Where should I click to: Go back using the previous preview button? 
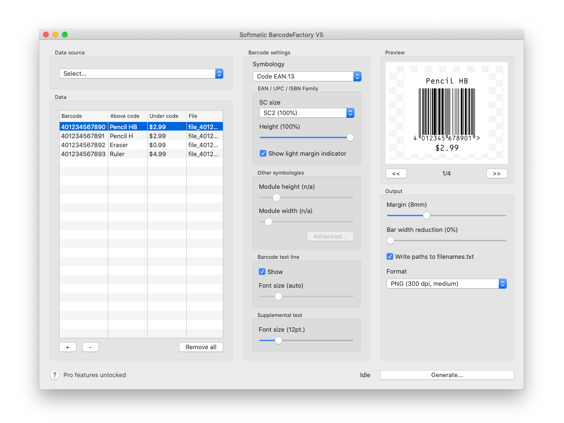[396, 173]
